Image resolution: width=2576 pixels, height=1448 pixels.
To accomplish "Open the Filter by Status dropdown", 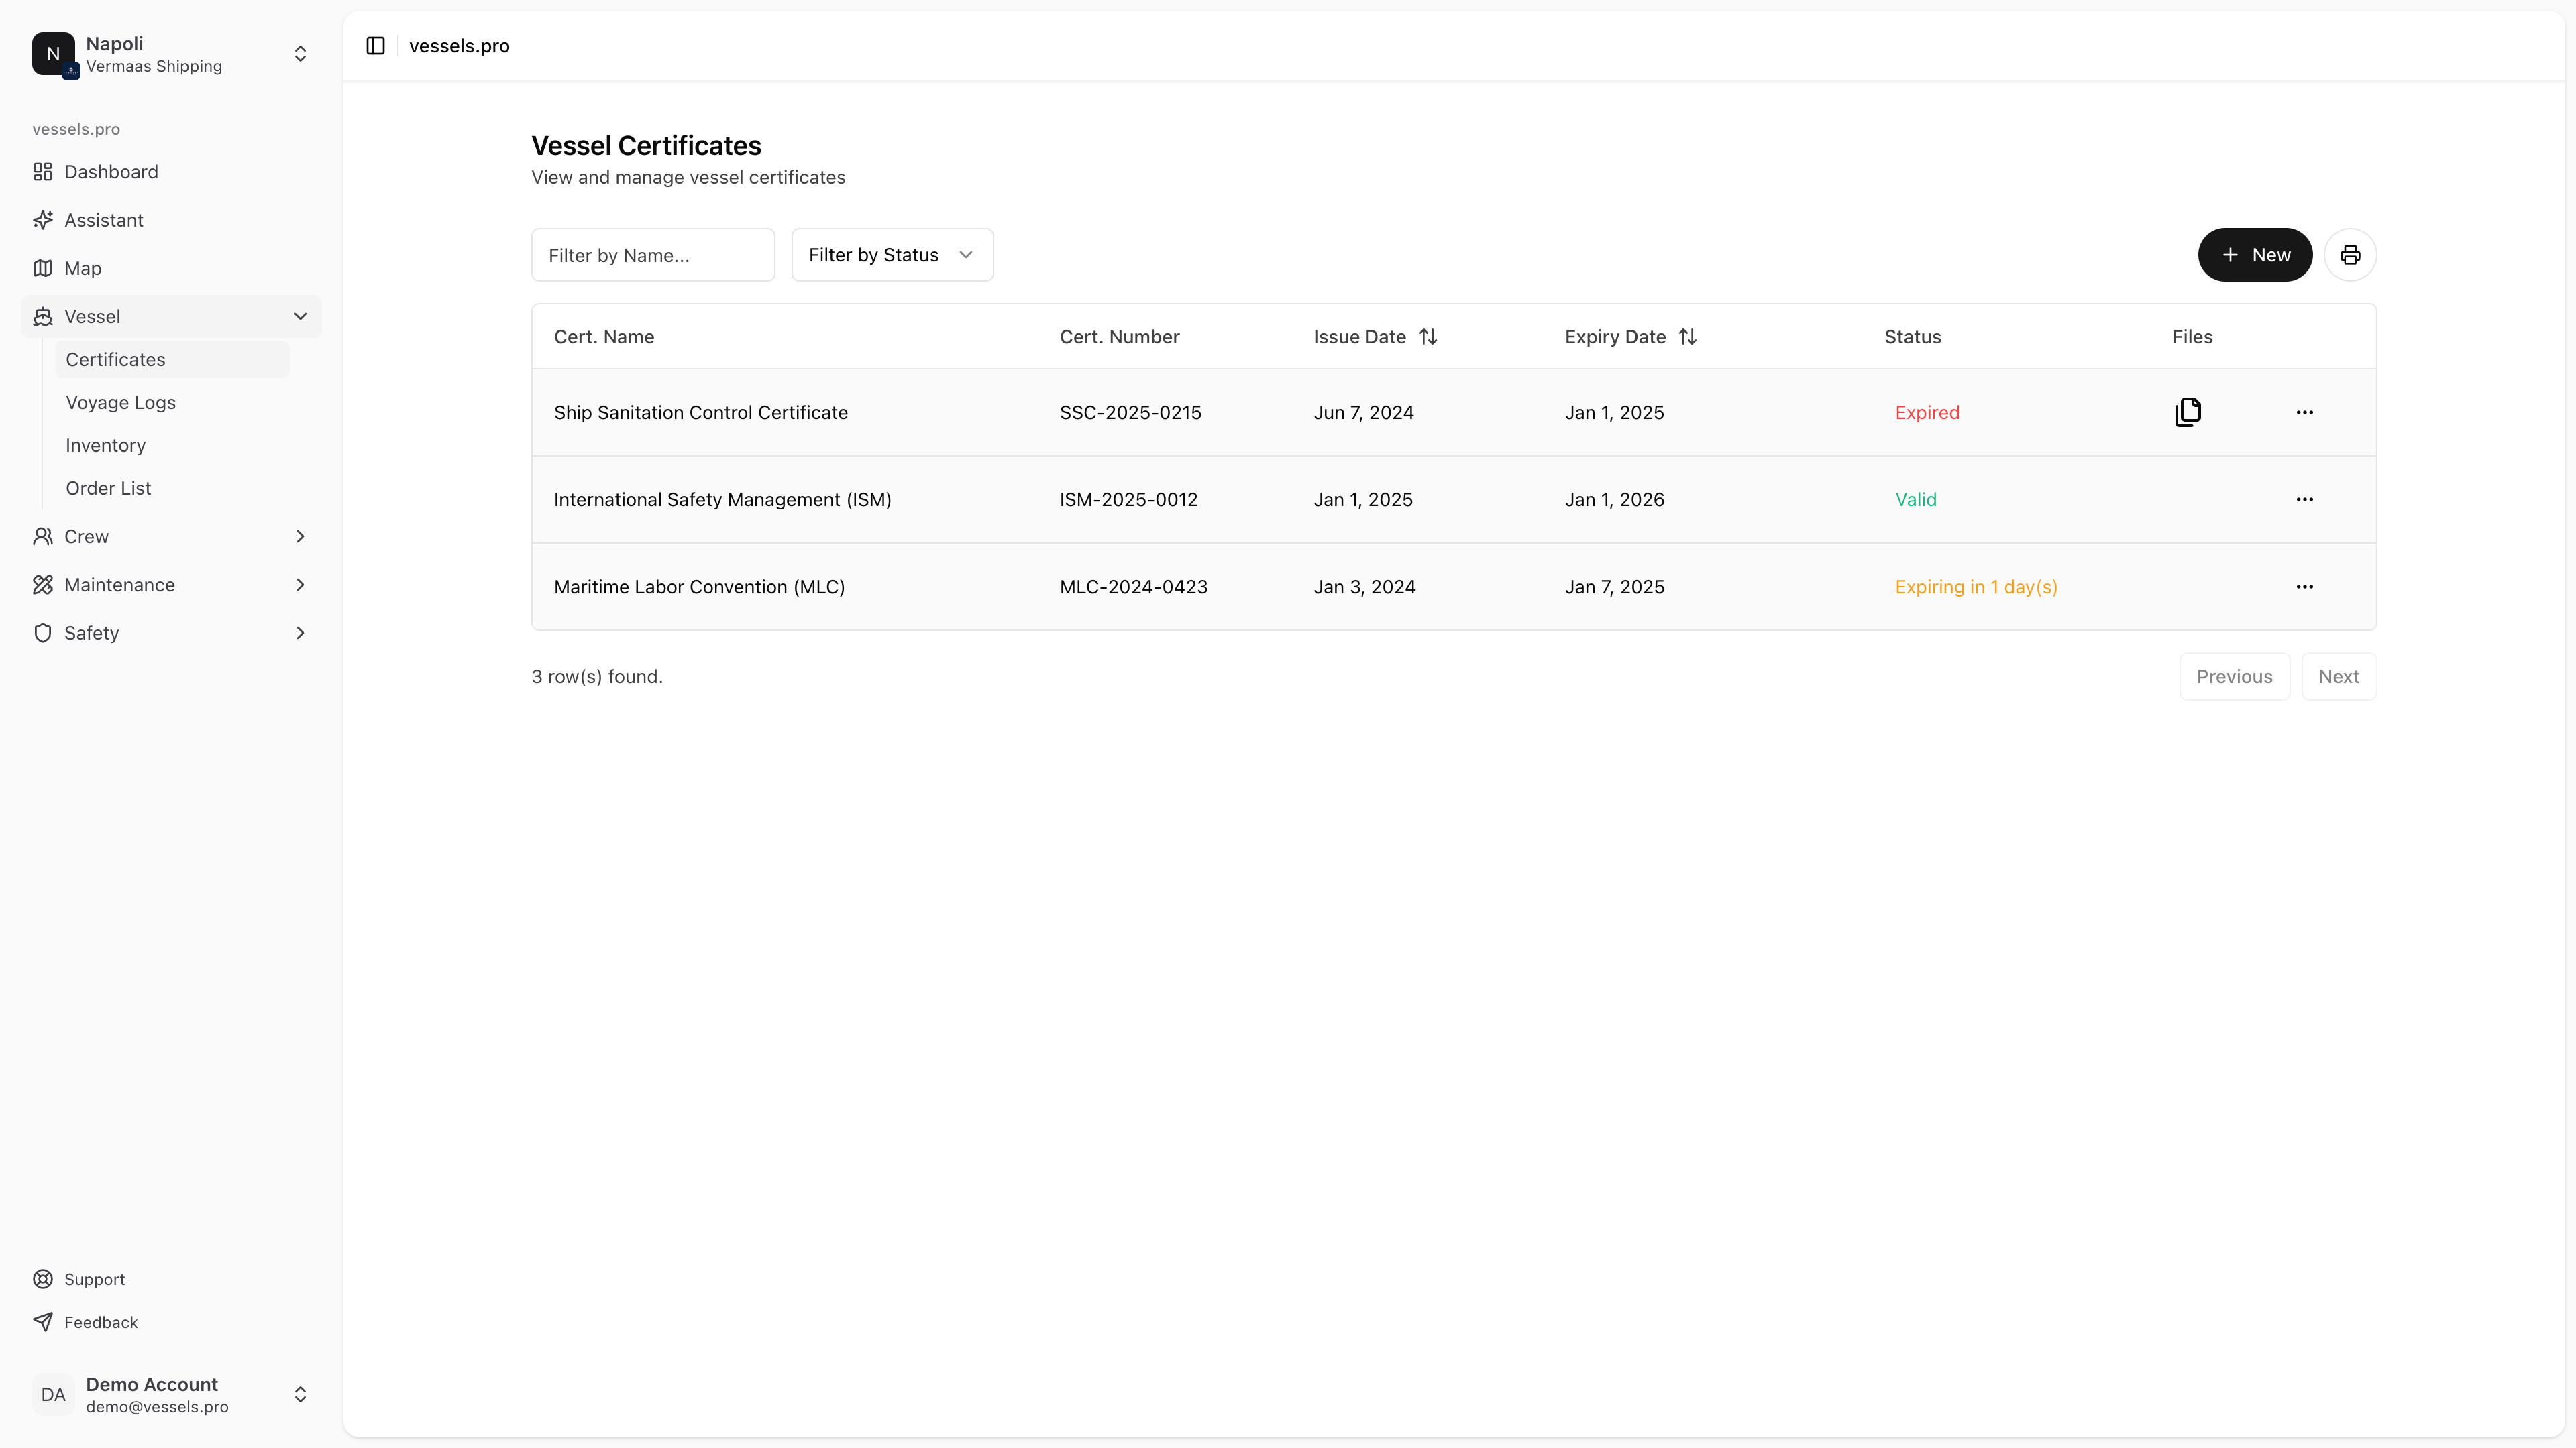I will pyautogui.click(x=892, y=255).
